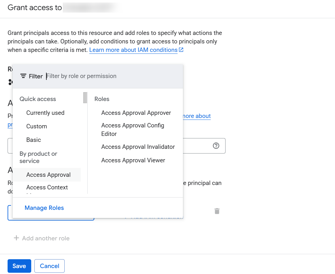
Task: Select Access Approval Approver role
Action: click(x=136, y=113)
